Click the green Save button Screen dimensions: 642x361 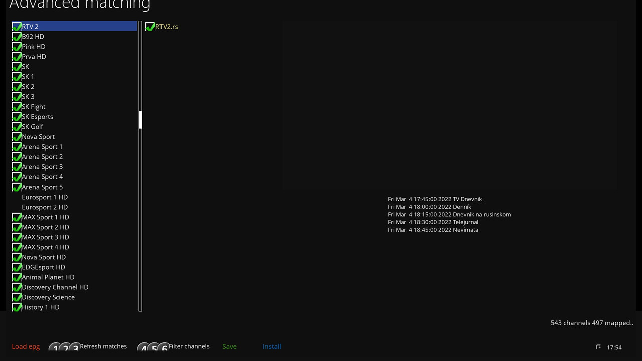pyautogui.click(x=229, y=346)
